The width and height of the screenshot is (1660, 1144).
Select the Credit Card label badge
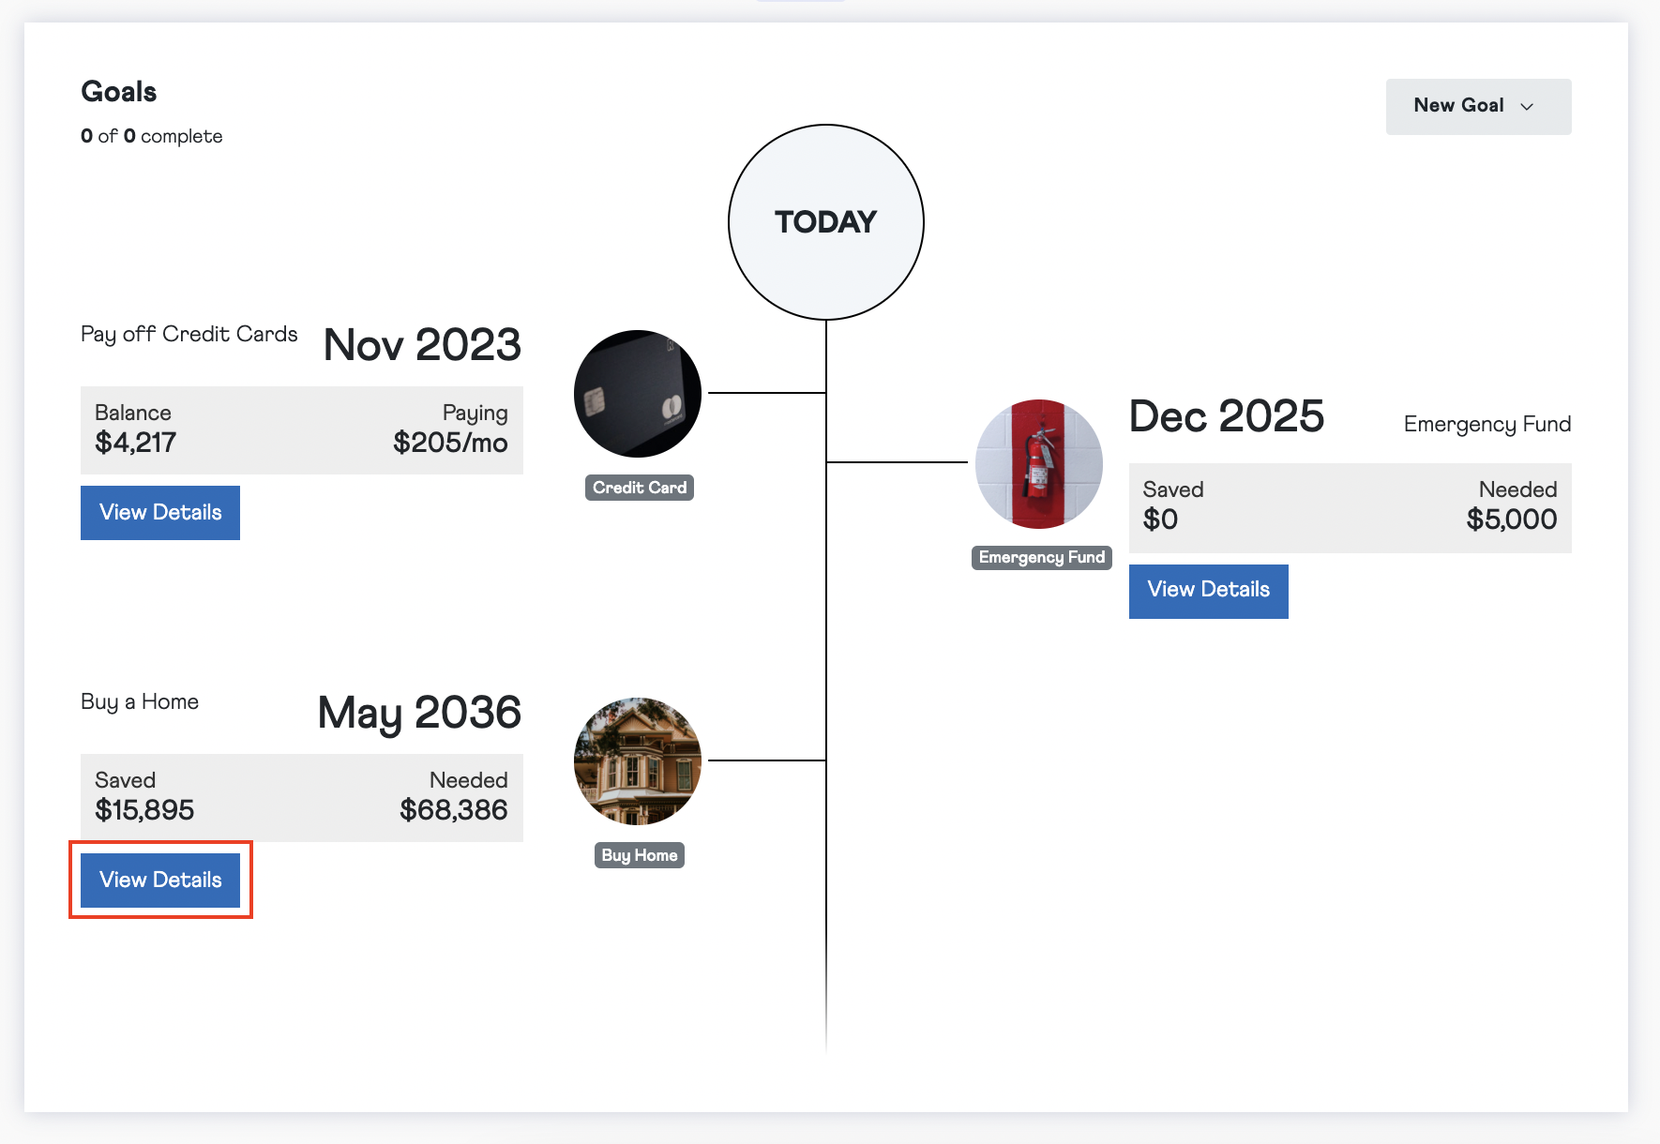[x=639, y=487]
